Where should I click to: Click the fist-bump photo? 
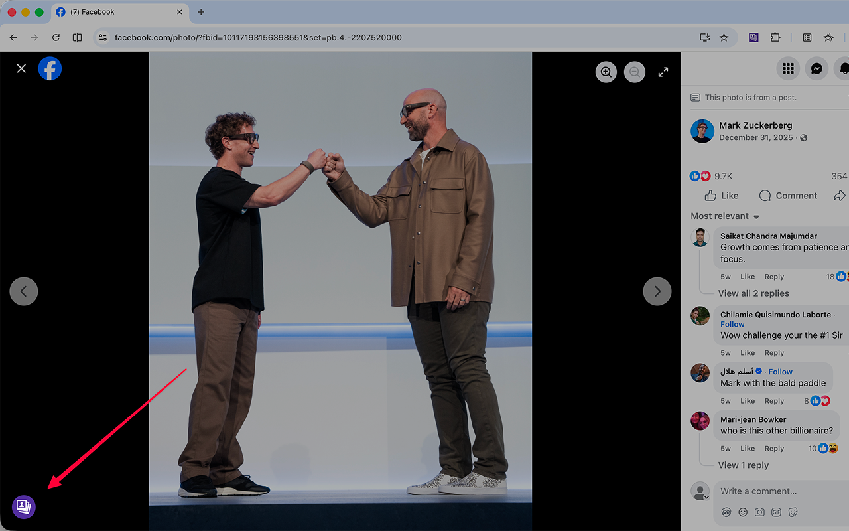tap(340, 291)
